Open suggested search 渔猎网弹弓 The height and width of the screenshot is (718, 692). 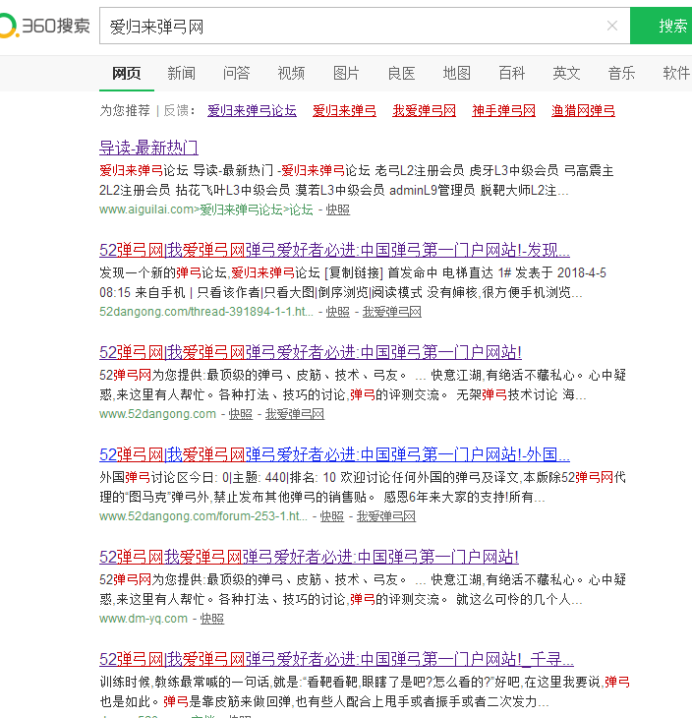583,110
